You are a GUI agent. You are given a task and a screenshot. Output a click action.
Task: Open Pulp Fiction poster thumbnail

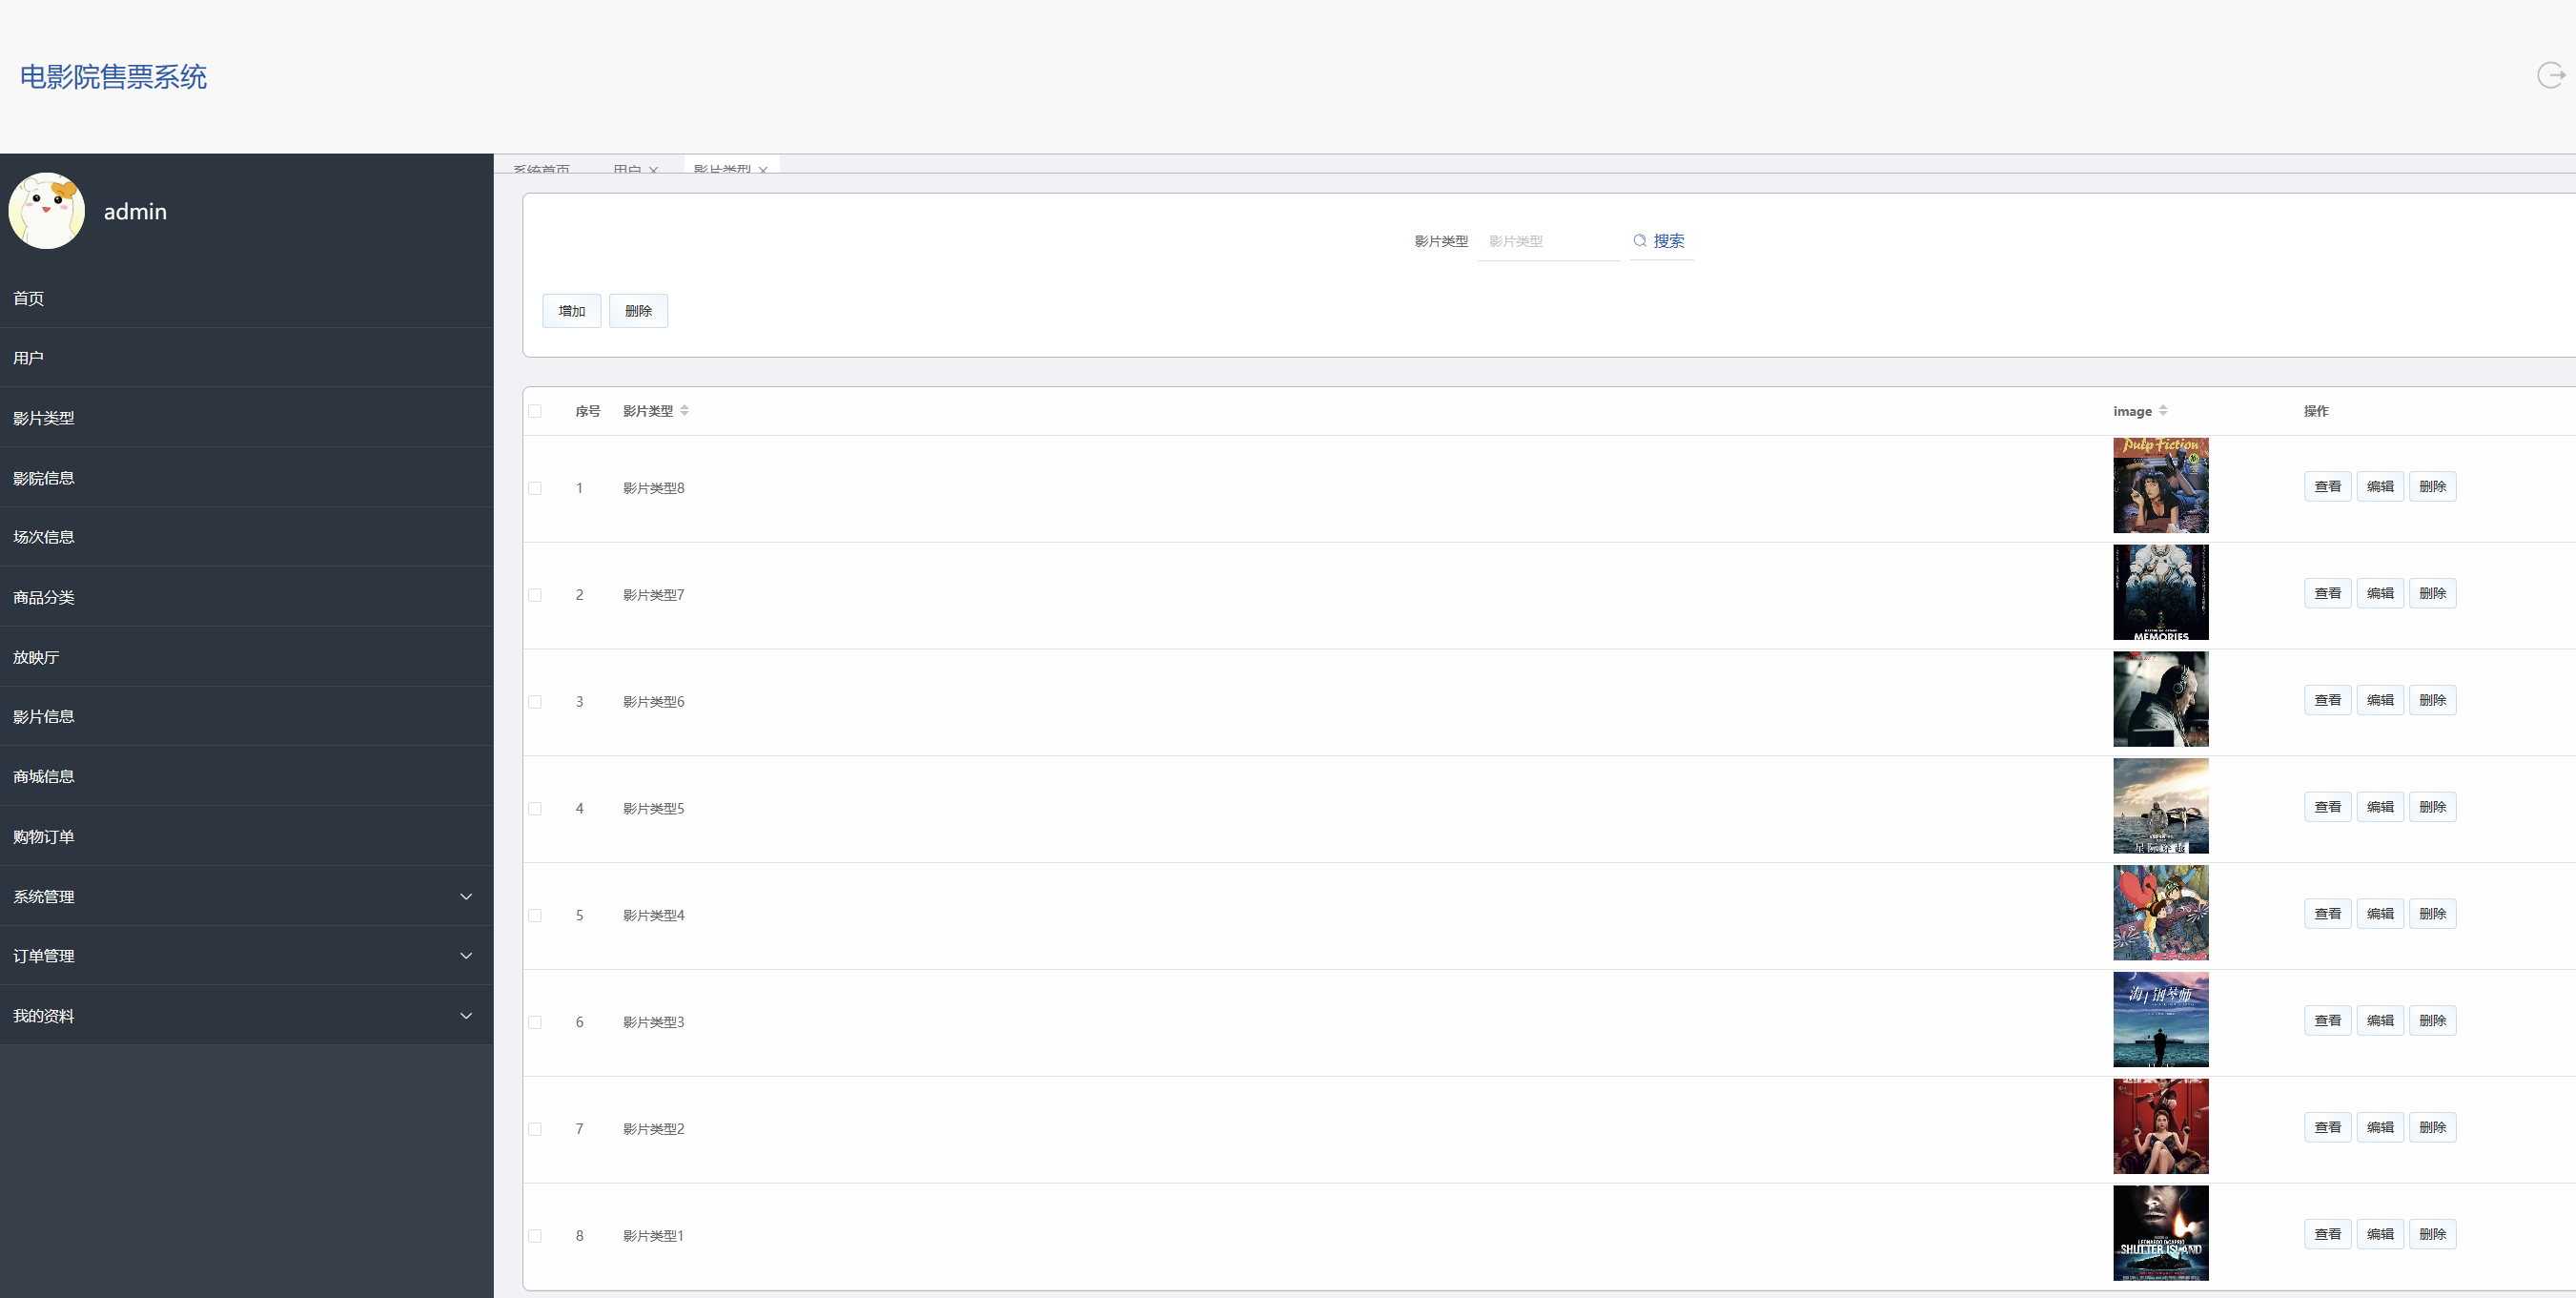(2160, 486)
